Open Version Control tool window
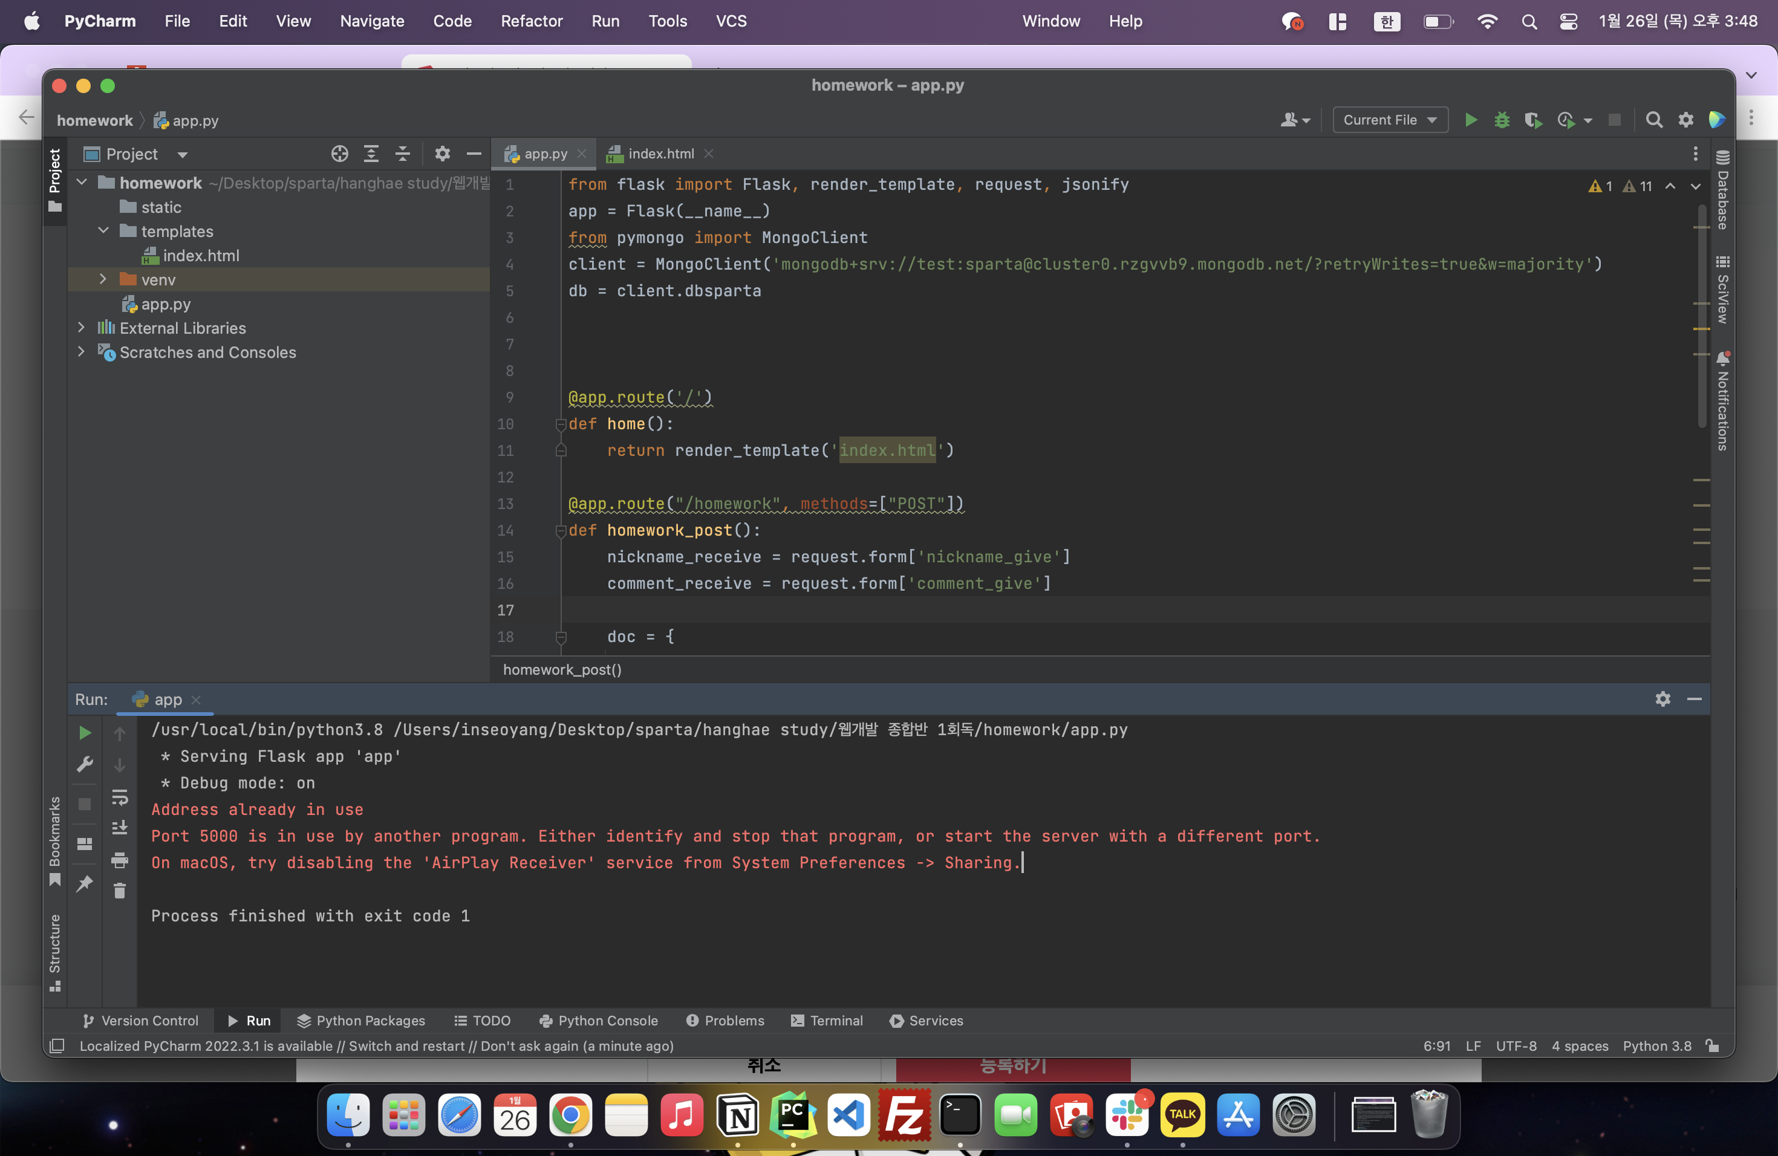Screen dimensions: 1778x1156 click(x=140, y=1020)
